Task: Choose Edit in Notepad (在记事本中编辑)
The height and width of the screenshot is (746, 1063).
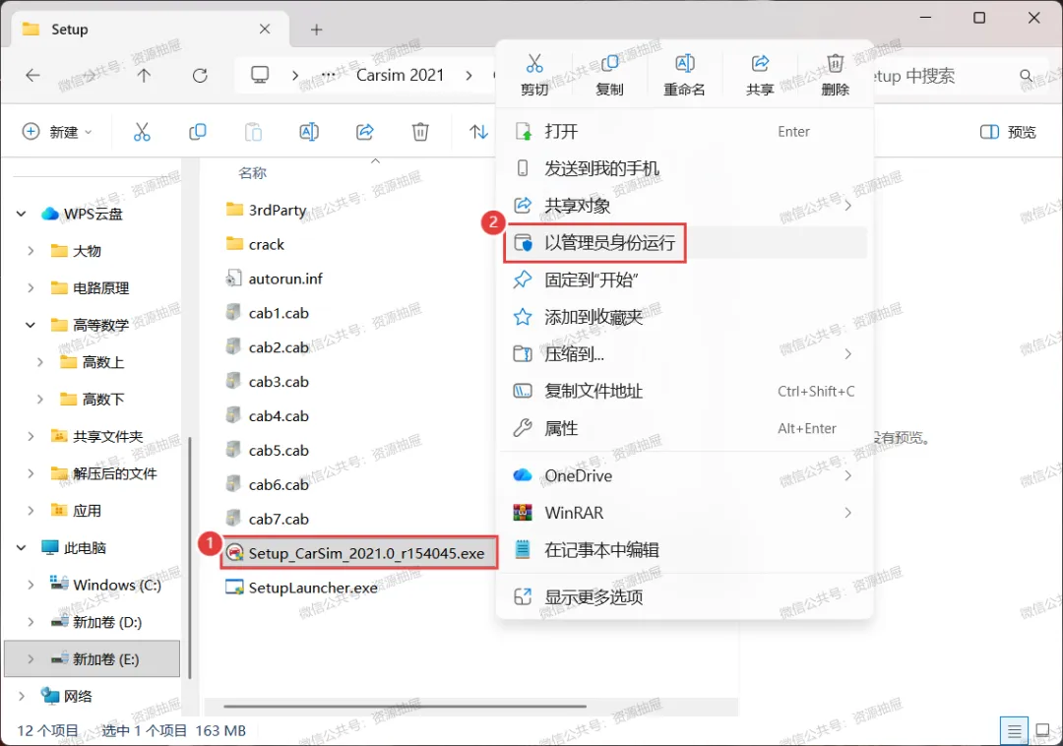Action: 682,549
